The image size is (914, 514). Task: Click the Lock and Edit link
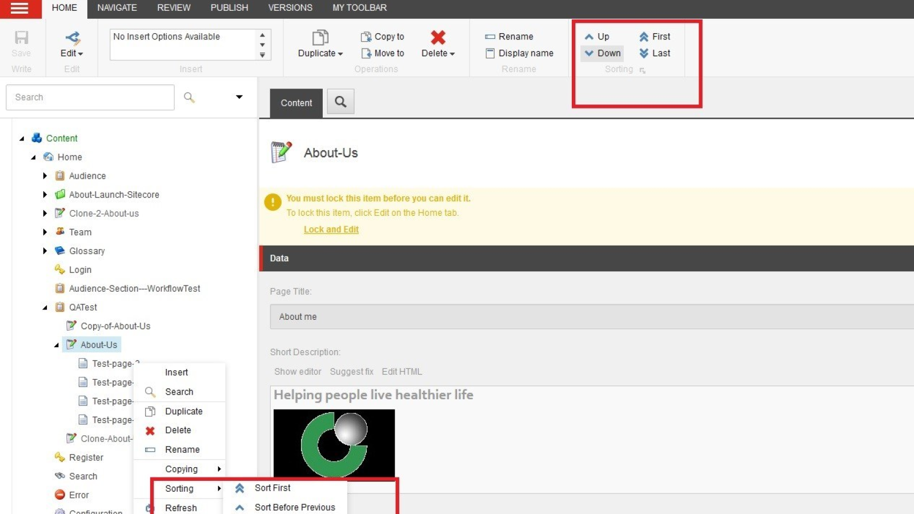click(331, 229)
